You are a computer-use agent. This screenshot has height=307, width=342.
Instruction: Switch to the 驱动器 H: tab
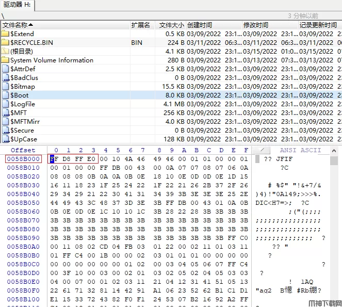[x=17, y=5]
